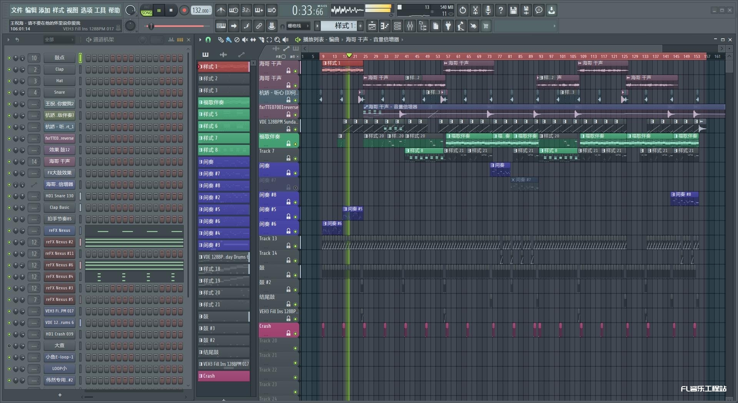Click the Snare channel button

tap(59, 92)
